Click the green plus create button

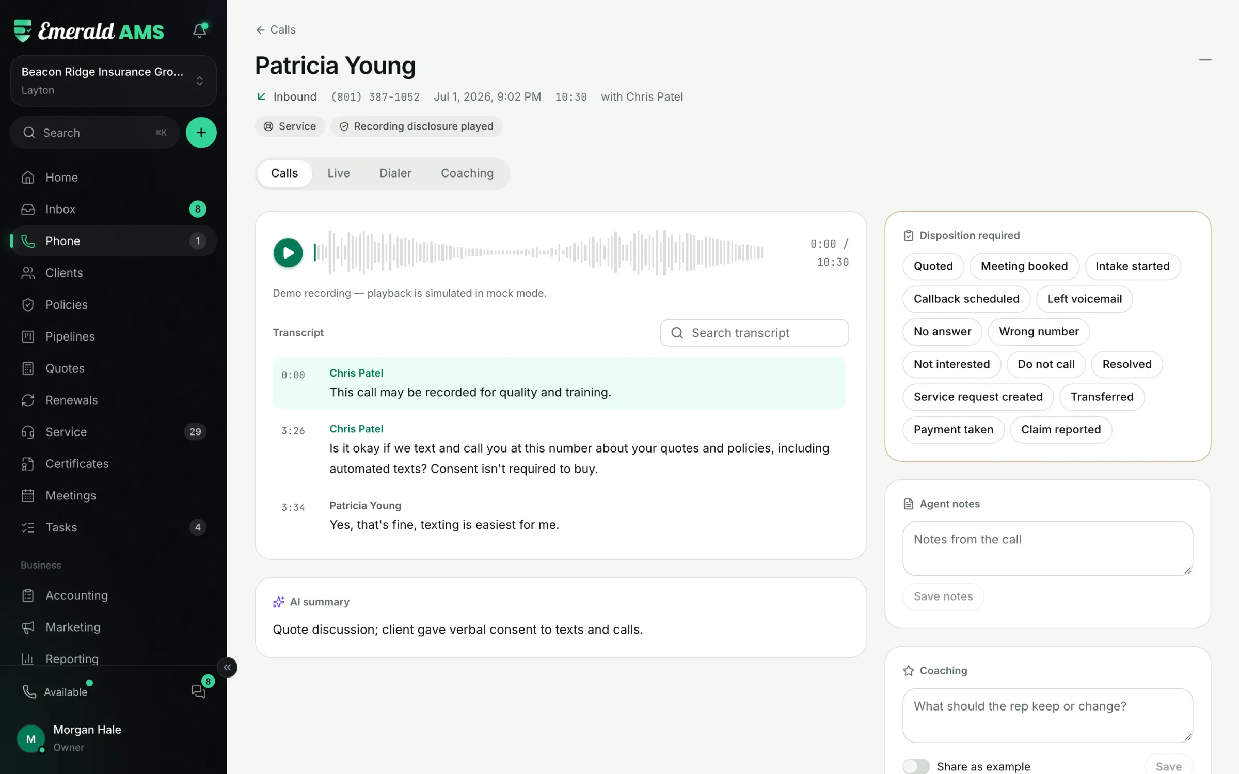pyautogui.click(x=201, y=133)
